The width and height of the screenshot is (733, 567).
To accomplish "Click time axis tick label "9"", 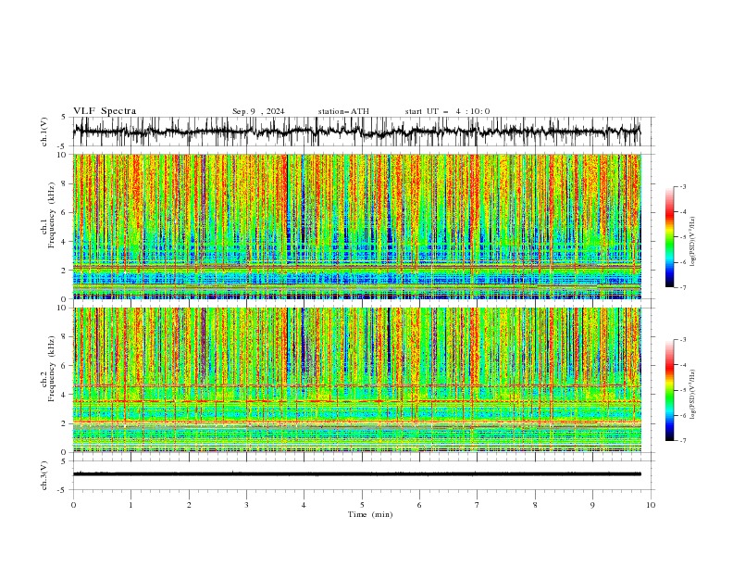I will (x=592, y=505).
